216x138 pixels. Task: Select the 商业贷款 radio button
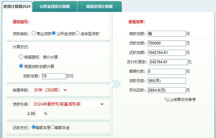coord(34,33)
